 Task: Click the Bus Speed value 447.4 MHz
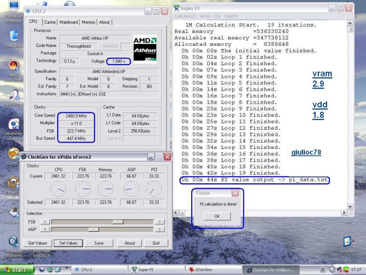[76, 138]
